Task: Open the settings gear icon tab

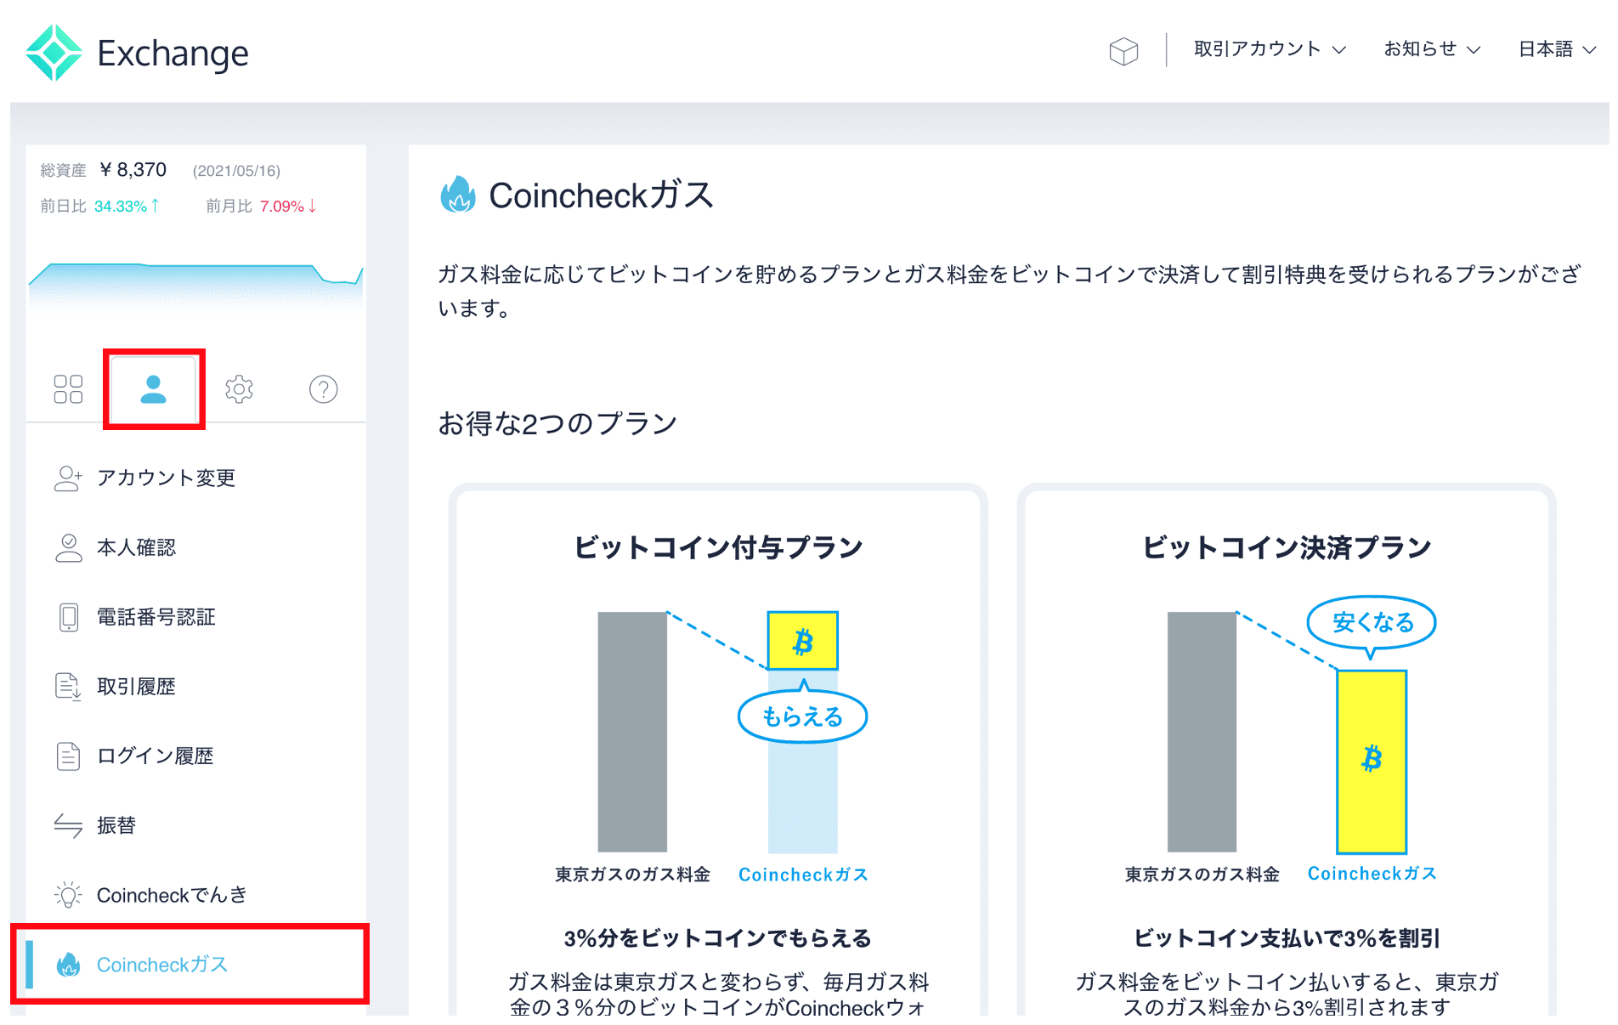Action: pyautogui.click(x=239, y=389)
